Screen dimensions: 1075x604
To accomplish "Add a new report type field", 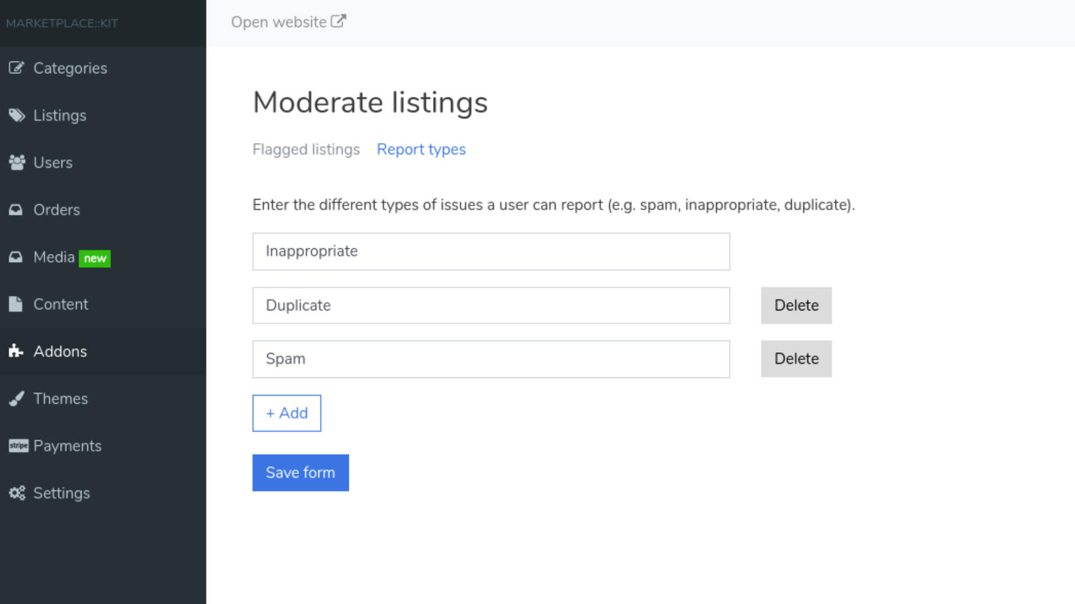I will point(287,413).
